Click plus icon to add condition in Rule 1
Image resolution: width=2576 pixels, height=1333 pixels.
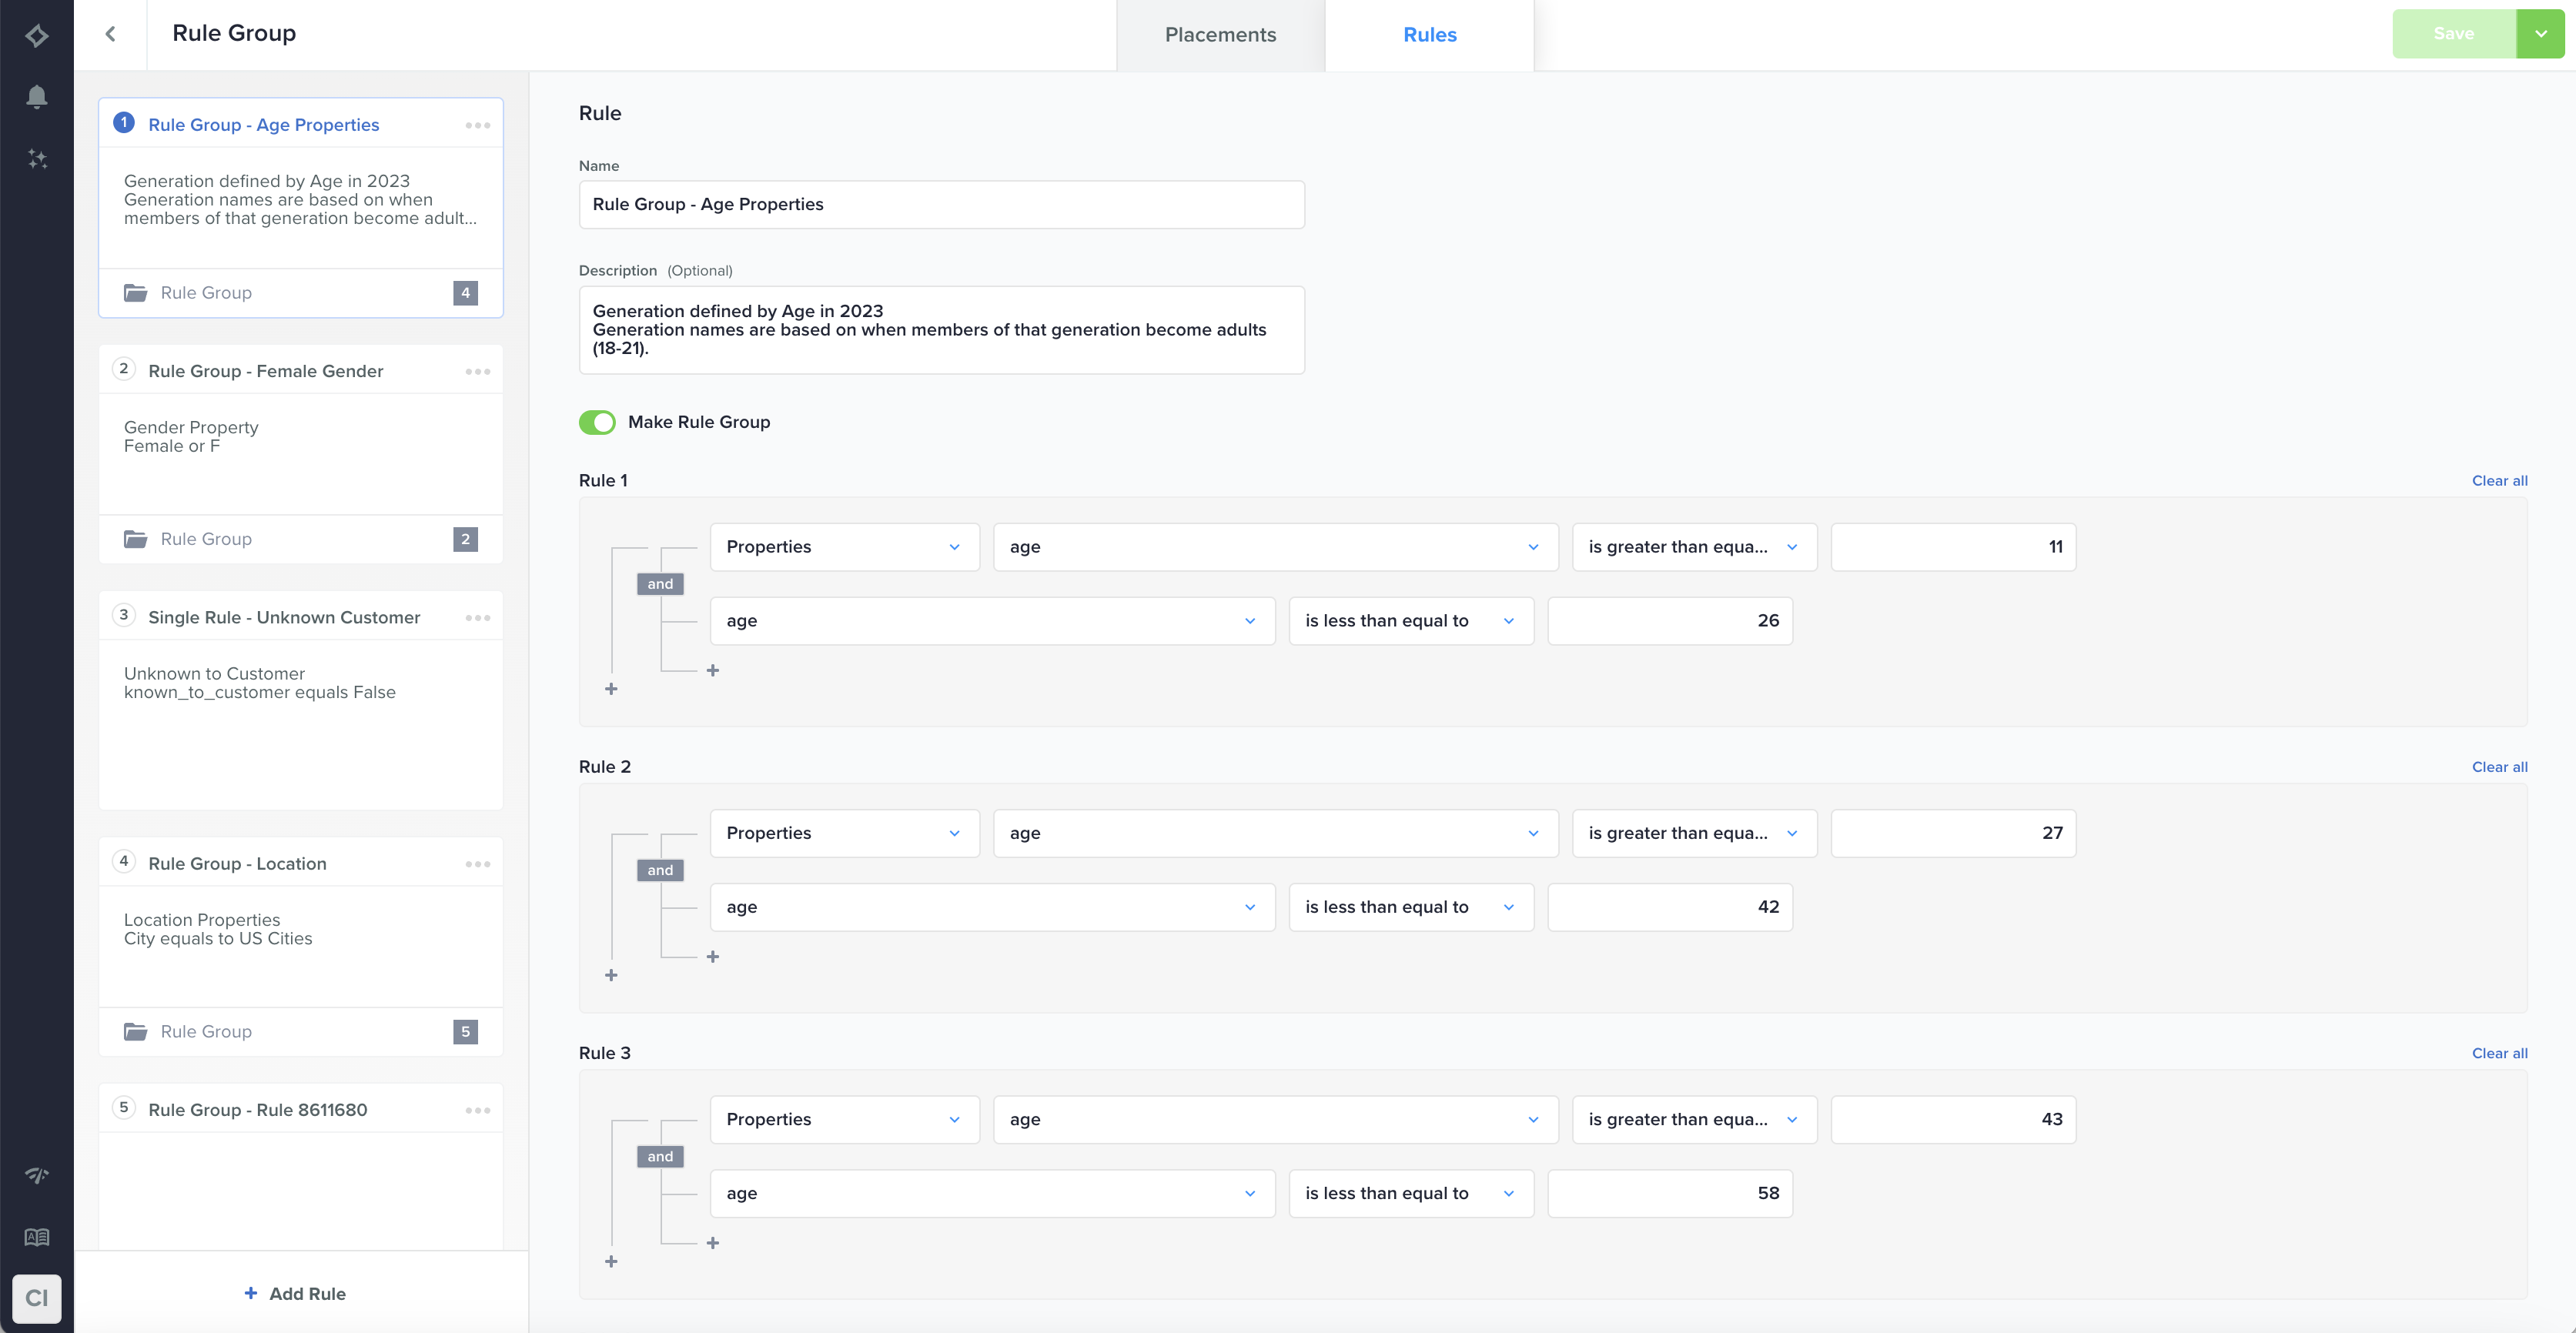(713, 670)
